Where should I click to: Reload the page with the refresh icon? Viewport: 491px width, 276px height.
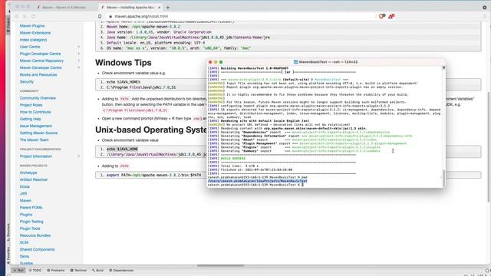(x=33, y=16)
